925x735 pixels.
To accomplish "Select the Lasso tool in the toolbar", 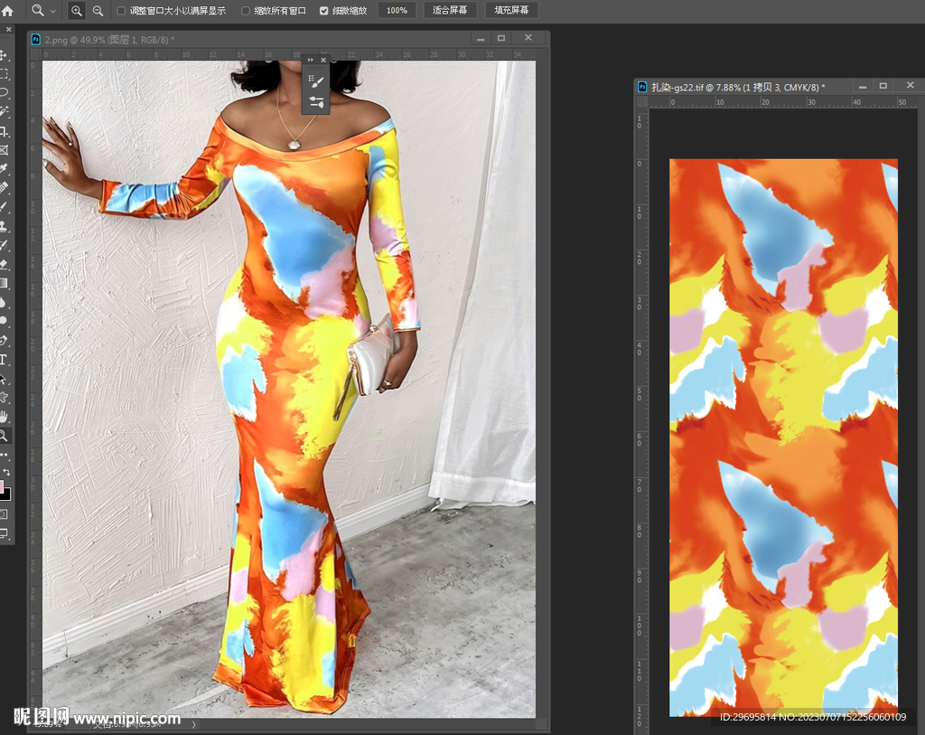I will tap(5, 93).
